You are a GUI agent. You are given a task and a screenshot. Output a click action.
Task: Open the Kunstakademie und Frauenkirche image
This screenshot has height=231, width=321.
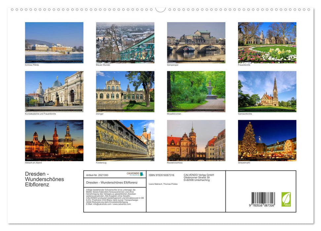click(54, 91)
